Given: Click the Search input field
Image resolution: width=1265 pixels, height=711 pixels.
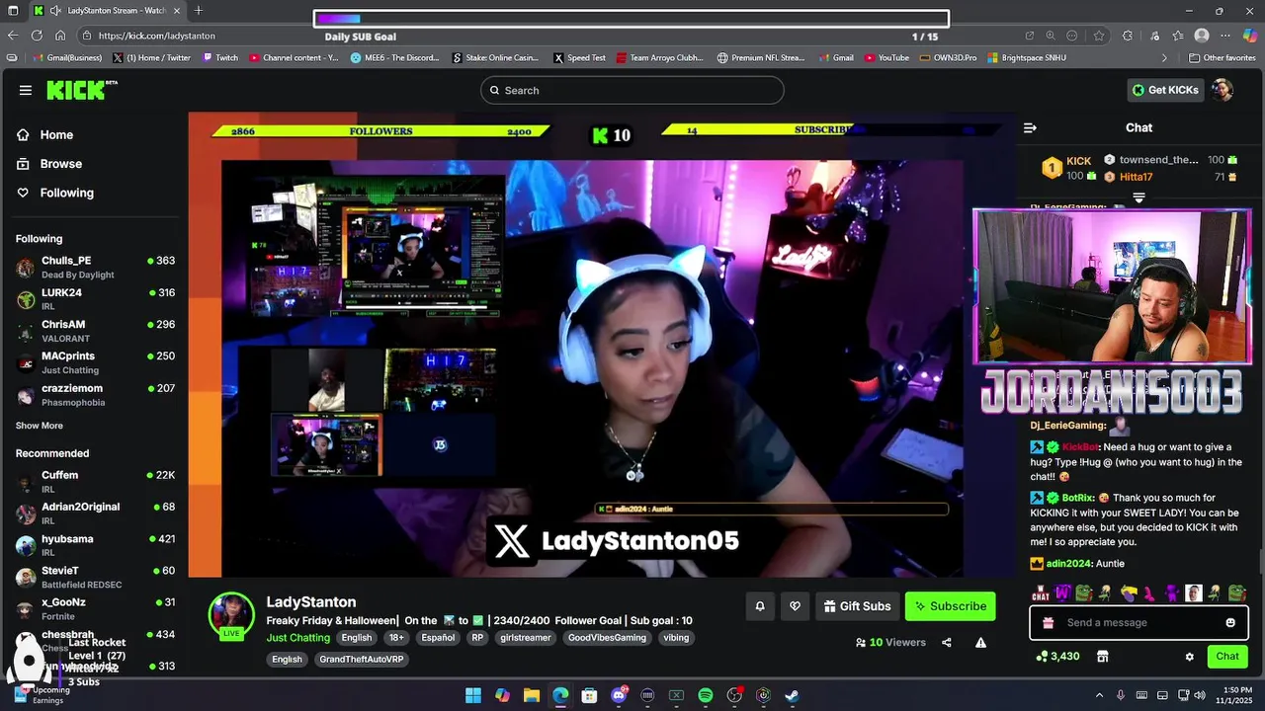Looking at the screenshot, I should [x=632, y=90].
